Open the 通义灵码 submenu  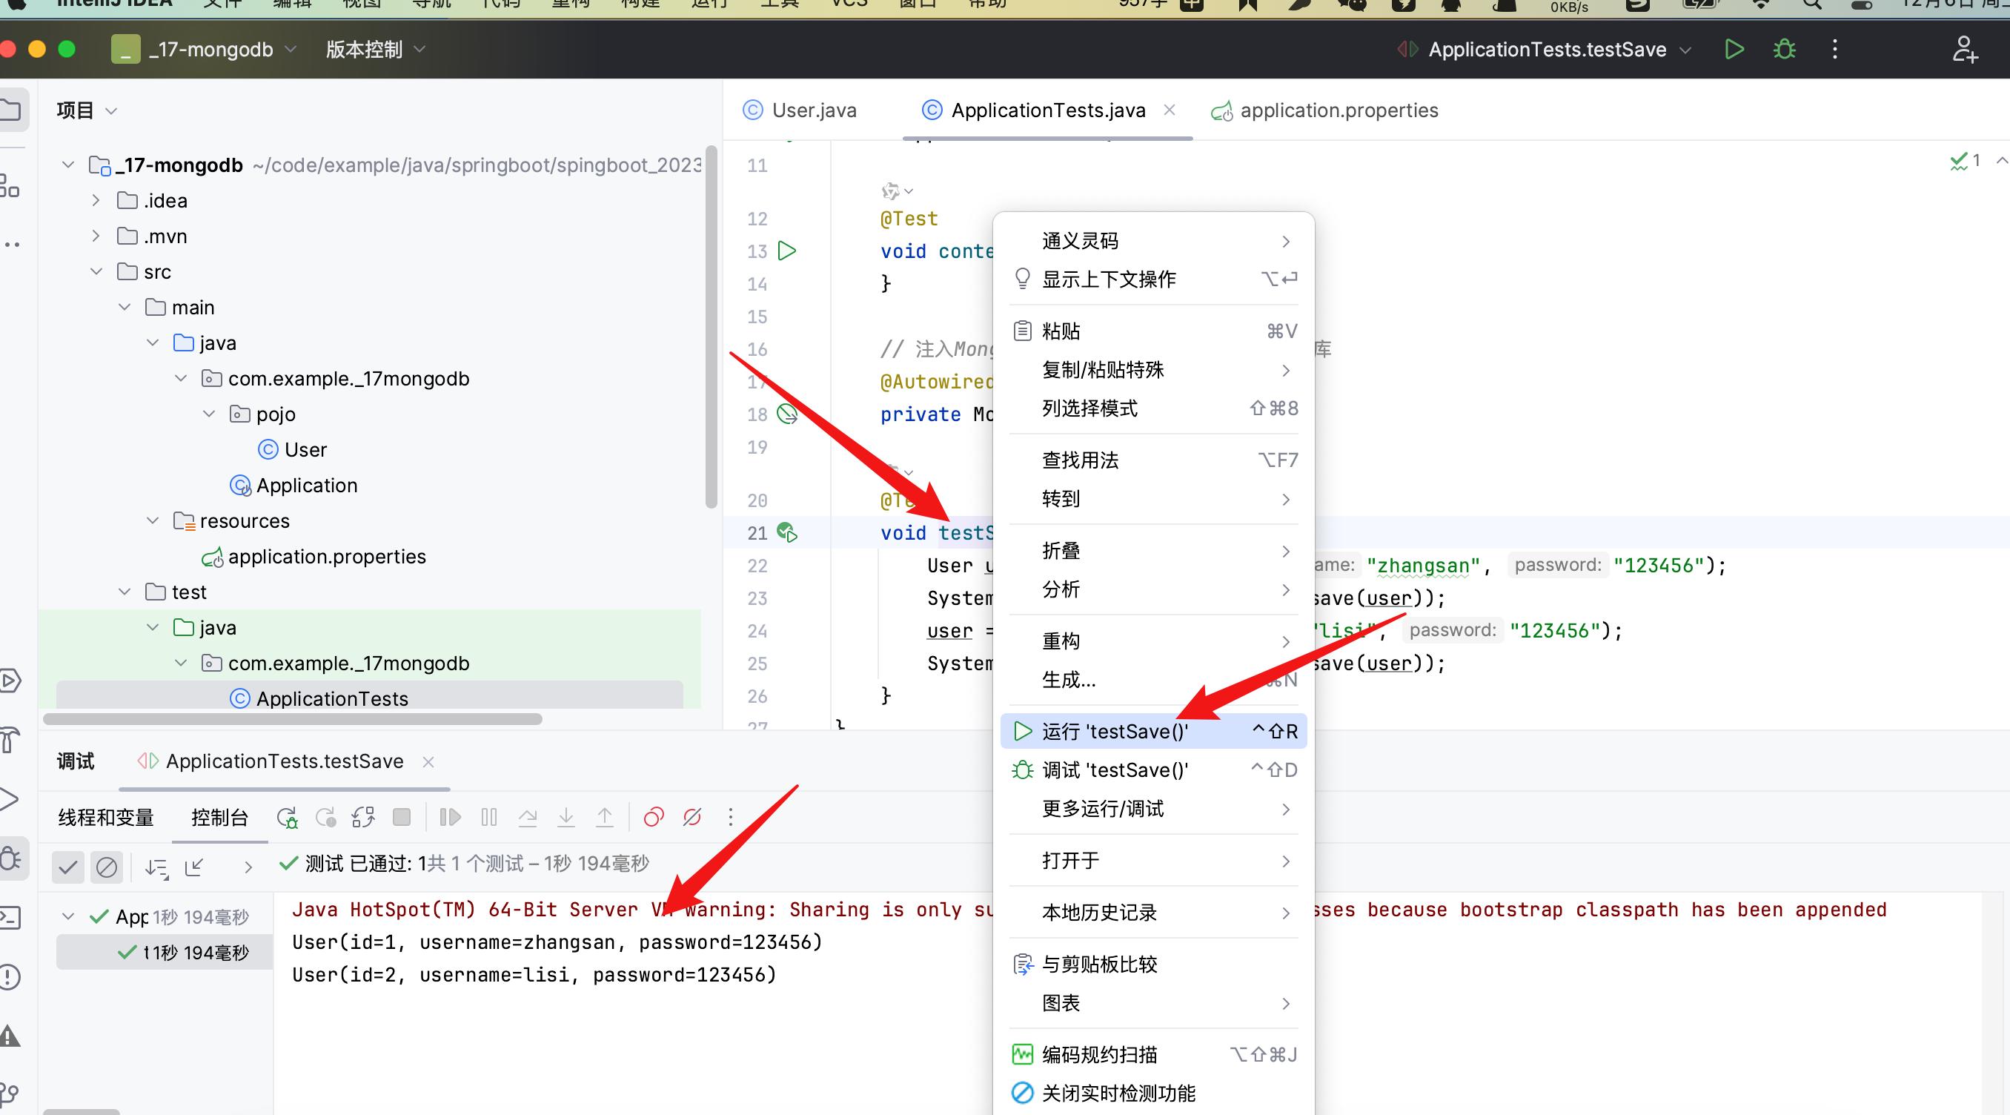(1153, 240)
